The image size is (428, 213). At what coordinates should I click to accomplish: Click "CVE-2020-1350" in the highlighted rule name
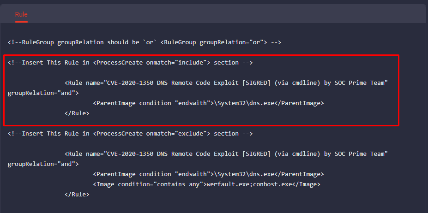point(130,83)
